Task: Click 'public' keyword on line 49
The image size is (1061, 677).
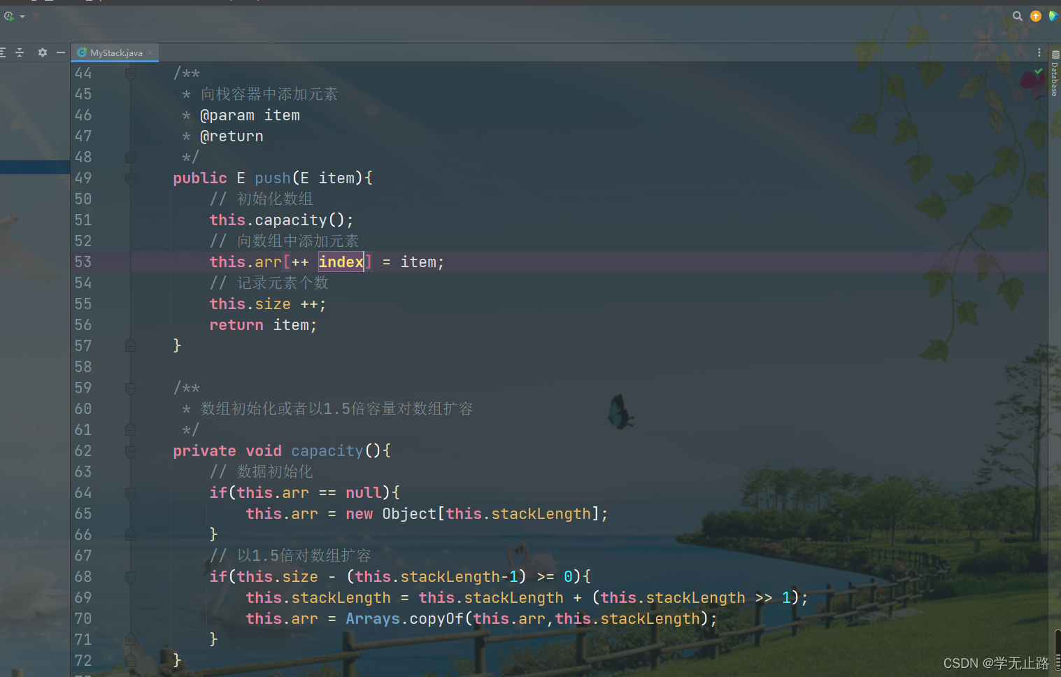Action: pyautogui.click(x=200, y=178)
